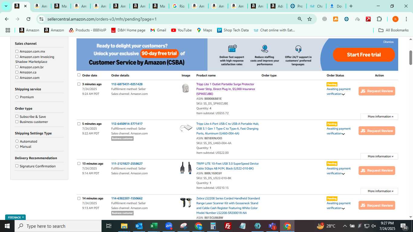Viewport: 413px width, 232px height.
Task: Dismiss the CSBA banner
Action: pos(388,42)
